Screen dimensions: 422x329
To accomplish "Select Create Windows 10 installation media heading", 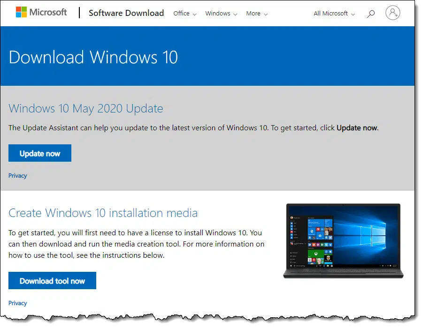I will (x=103, y=213).
